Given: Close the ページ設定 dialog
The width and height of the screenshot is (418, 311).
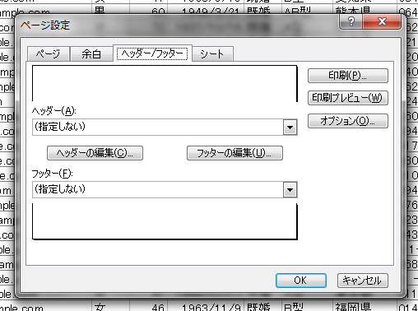Looking at the screenshot, I should pyautogui.click(x=382, y=21).
